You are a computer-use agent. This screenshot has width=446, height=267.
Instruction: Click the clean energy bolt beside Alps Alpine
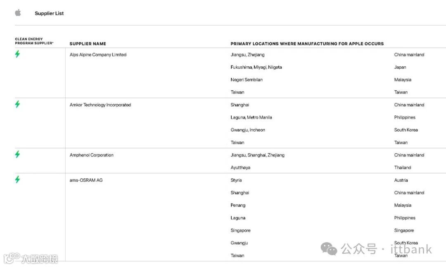(17, 54)
